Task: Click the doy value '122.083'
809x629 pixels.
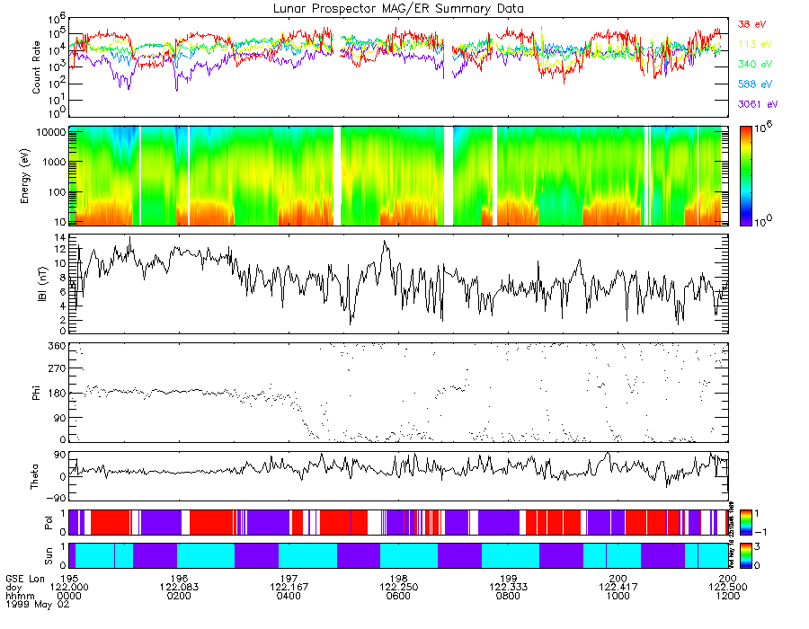Action: [x=179, y=588]
